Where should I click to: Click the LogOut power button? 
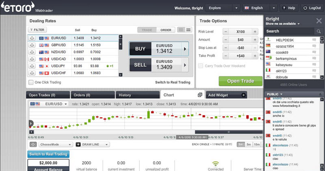click(312, 8)
